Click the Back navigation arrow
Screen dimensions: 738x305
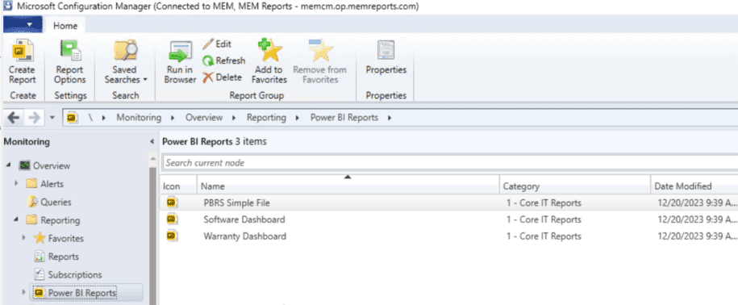pyautogui.click(x=13, y=118)
